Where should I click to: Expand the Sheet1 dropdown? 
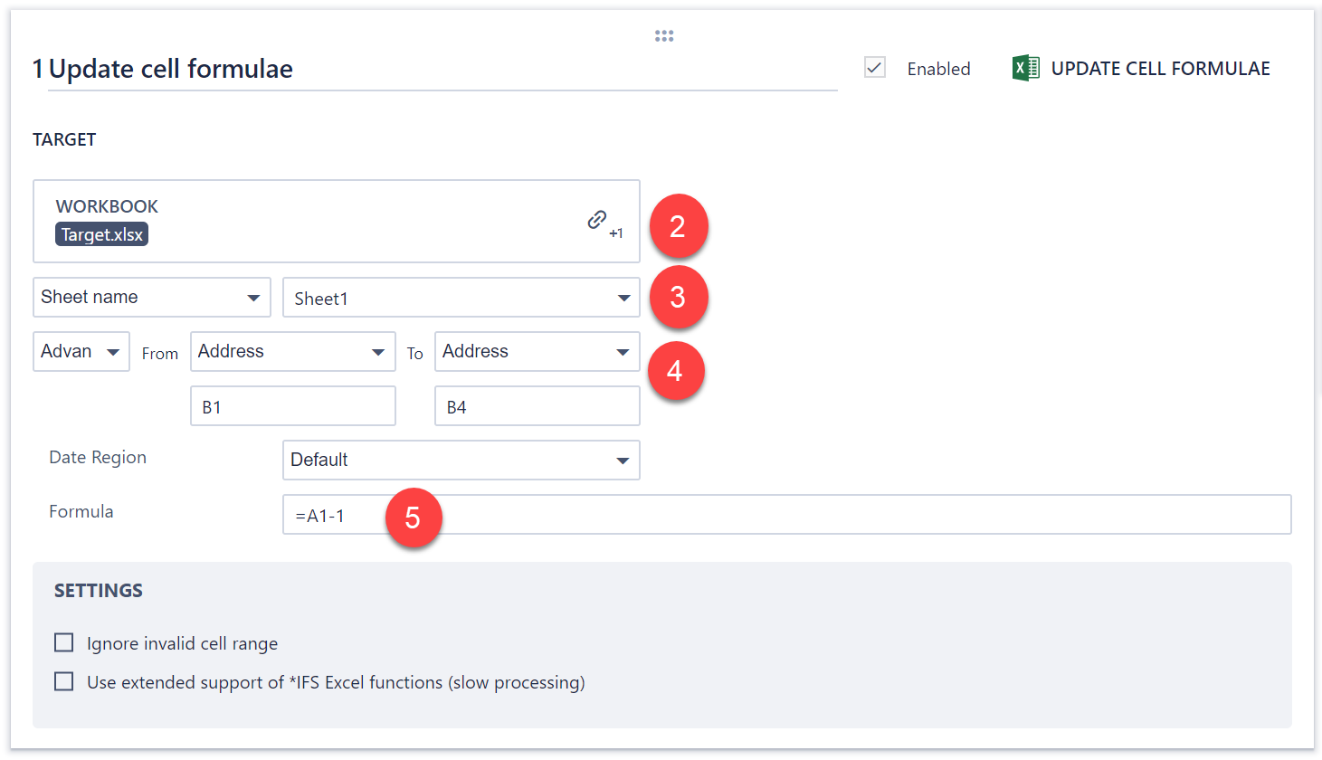pos(461,298)
